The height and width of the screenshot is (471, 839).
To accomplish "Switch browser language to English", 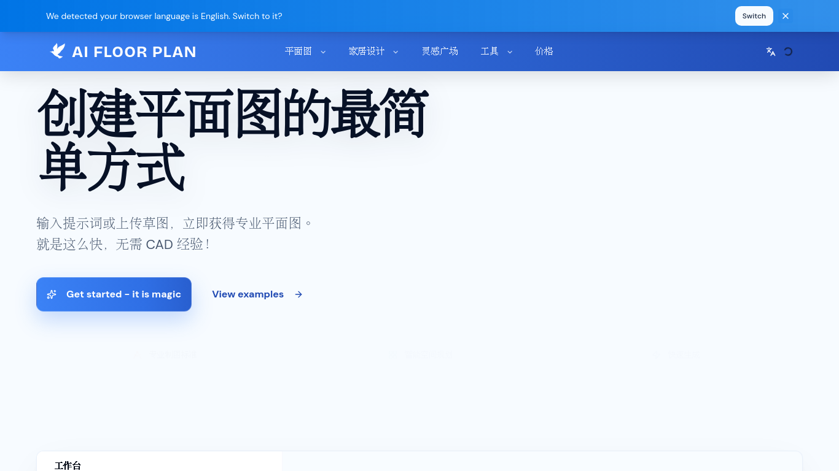I will (754, 16).
